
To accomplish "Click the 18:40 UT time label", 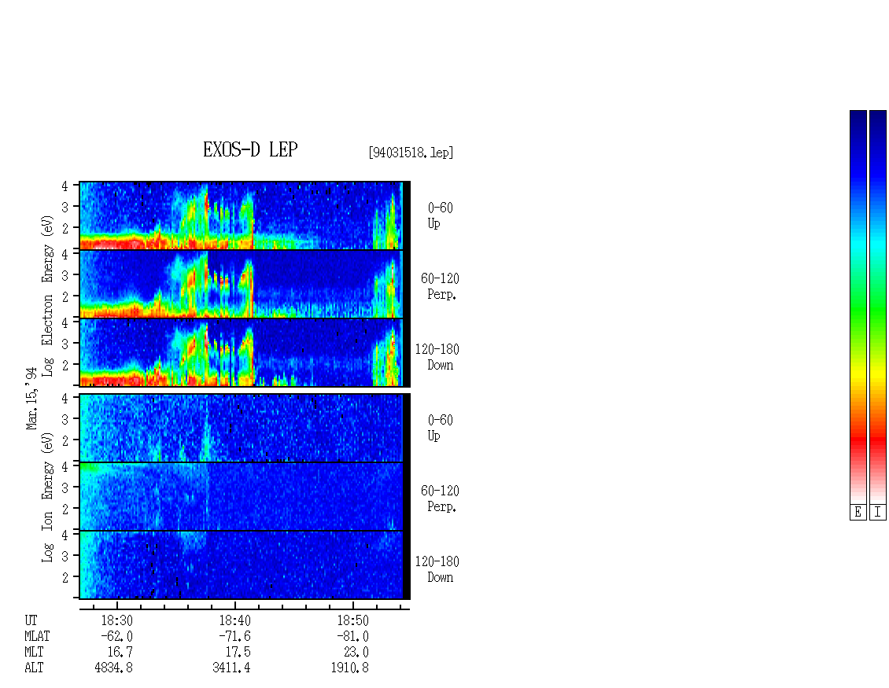I will coord(234,620).
